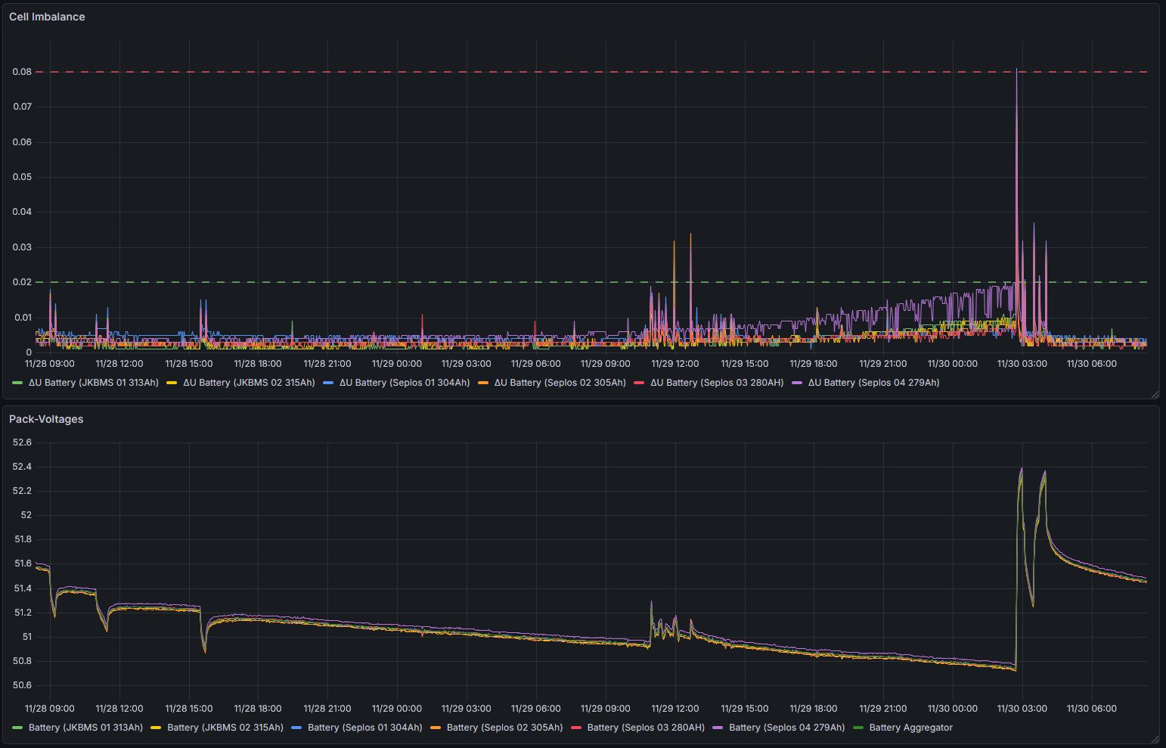Toggle Battery (JKBMS 01 313Ah) in Pack-Voltages legend
Screen dimensions: 1166x748
coord(85,728)
